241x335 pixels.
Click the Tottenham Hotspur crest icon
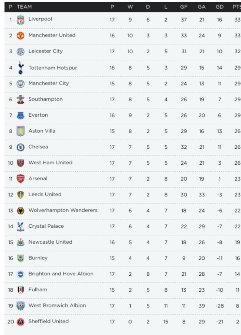click(20, 67)
